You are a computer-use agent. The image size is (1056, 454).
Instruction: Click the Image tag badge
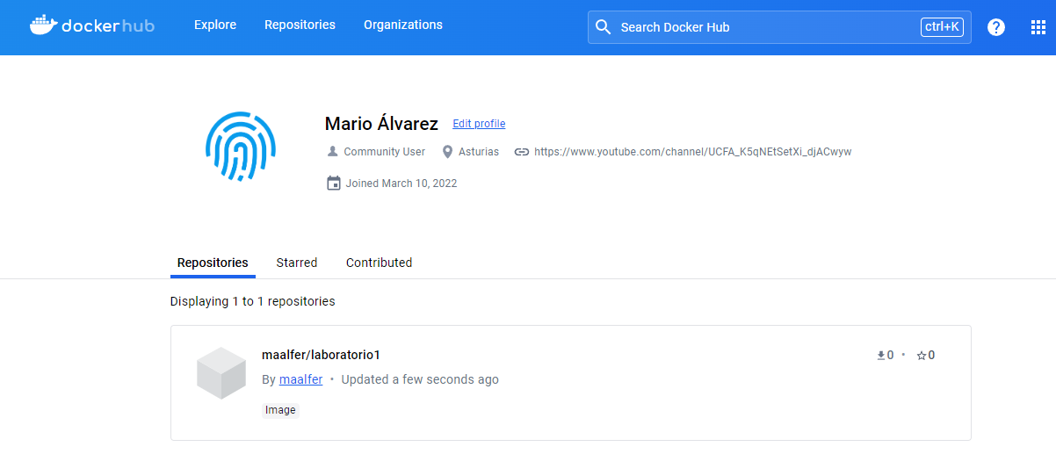[x=280, y=410]
